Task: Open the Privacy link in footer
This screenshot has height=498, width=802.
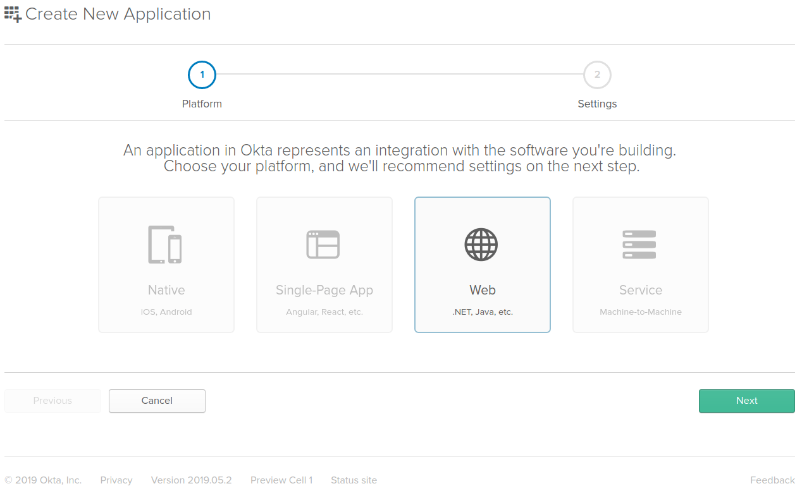Action: [116, 480]
